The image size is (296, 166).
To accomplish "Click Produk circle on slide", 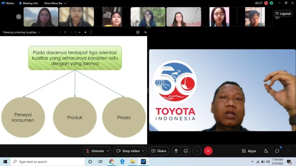I will (75, 117).
